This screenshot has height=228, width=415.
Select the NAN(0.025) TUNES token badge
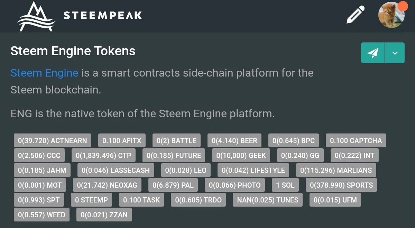[x=268, y=200]
